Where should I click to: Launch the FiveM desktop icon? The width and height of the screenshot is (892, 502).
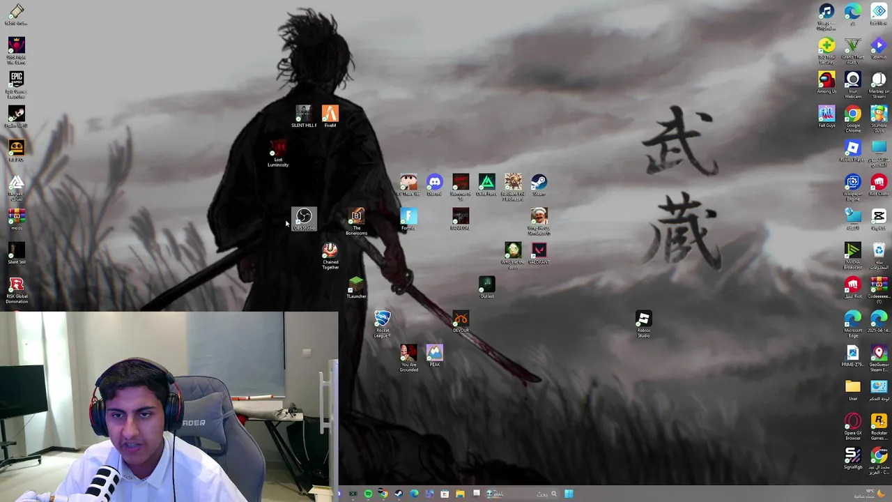330,116
